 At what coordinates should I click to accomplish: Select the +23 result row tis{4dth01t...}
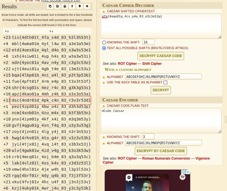point(47,37)
